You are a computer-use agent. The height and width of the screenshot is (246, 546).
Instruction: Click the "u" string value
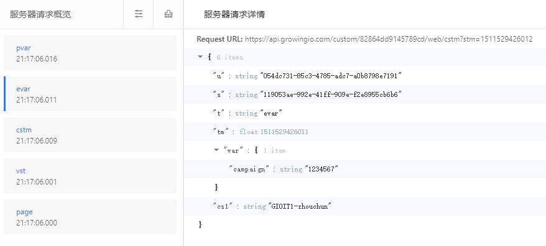(x=331, y=76)
